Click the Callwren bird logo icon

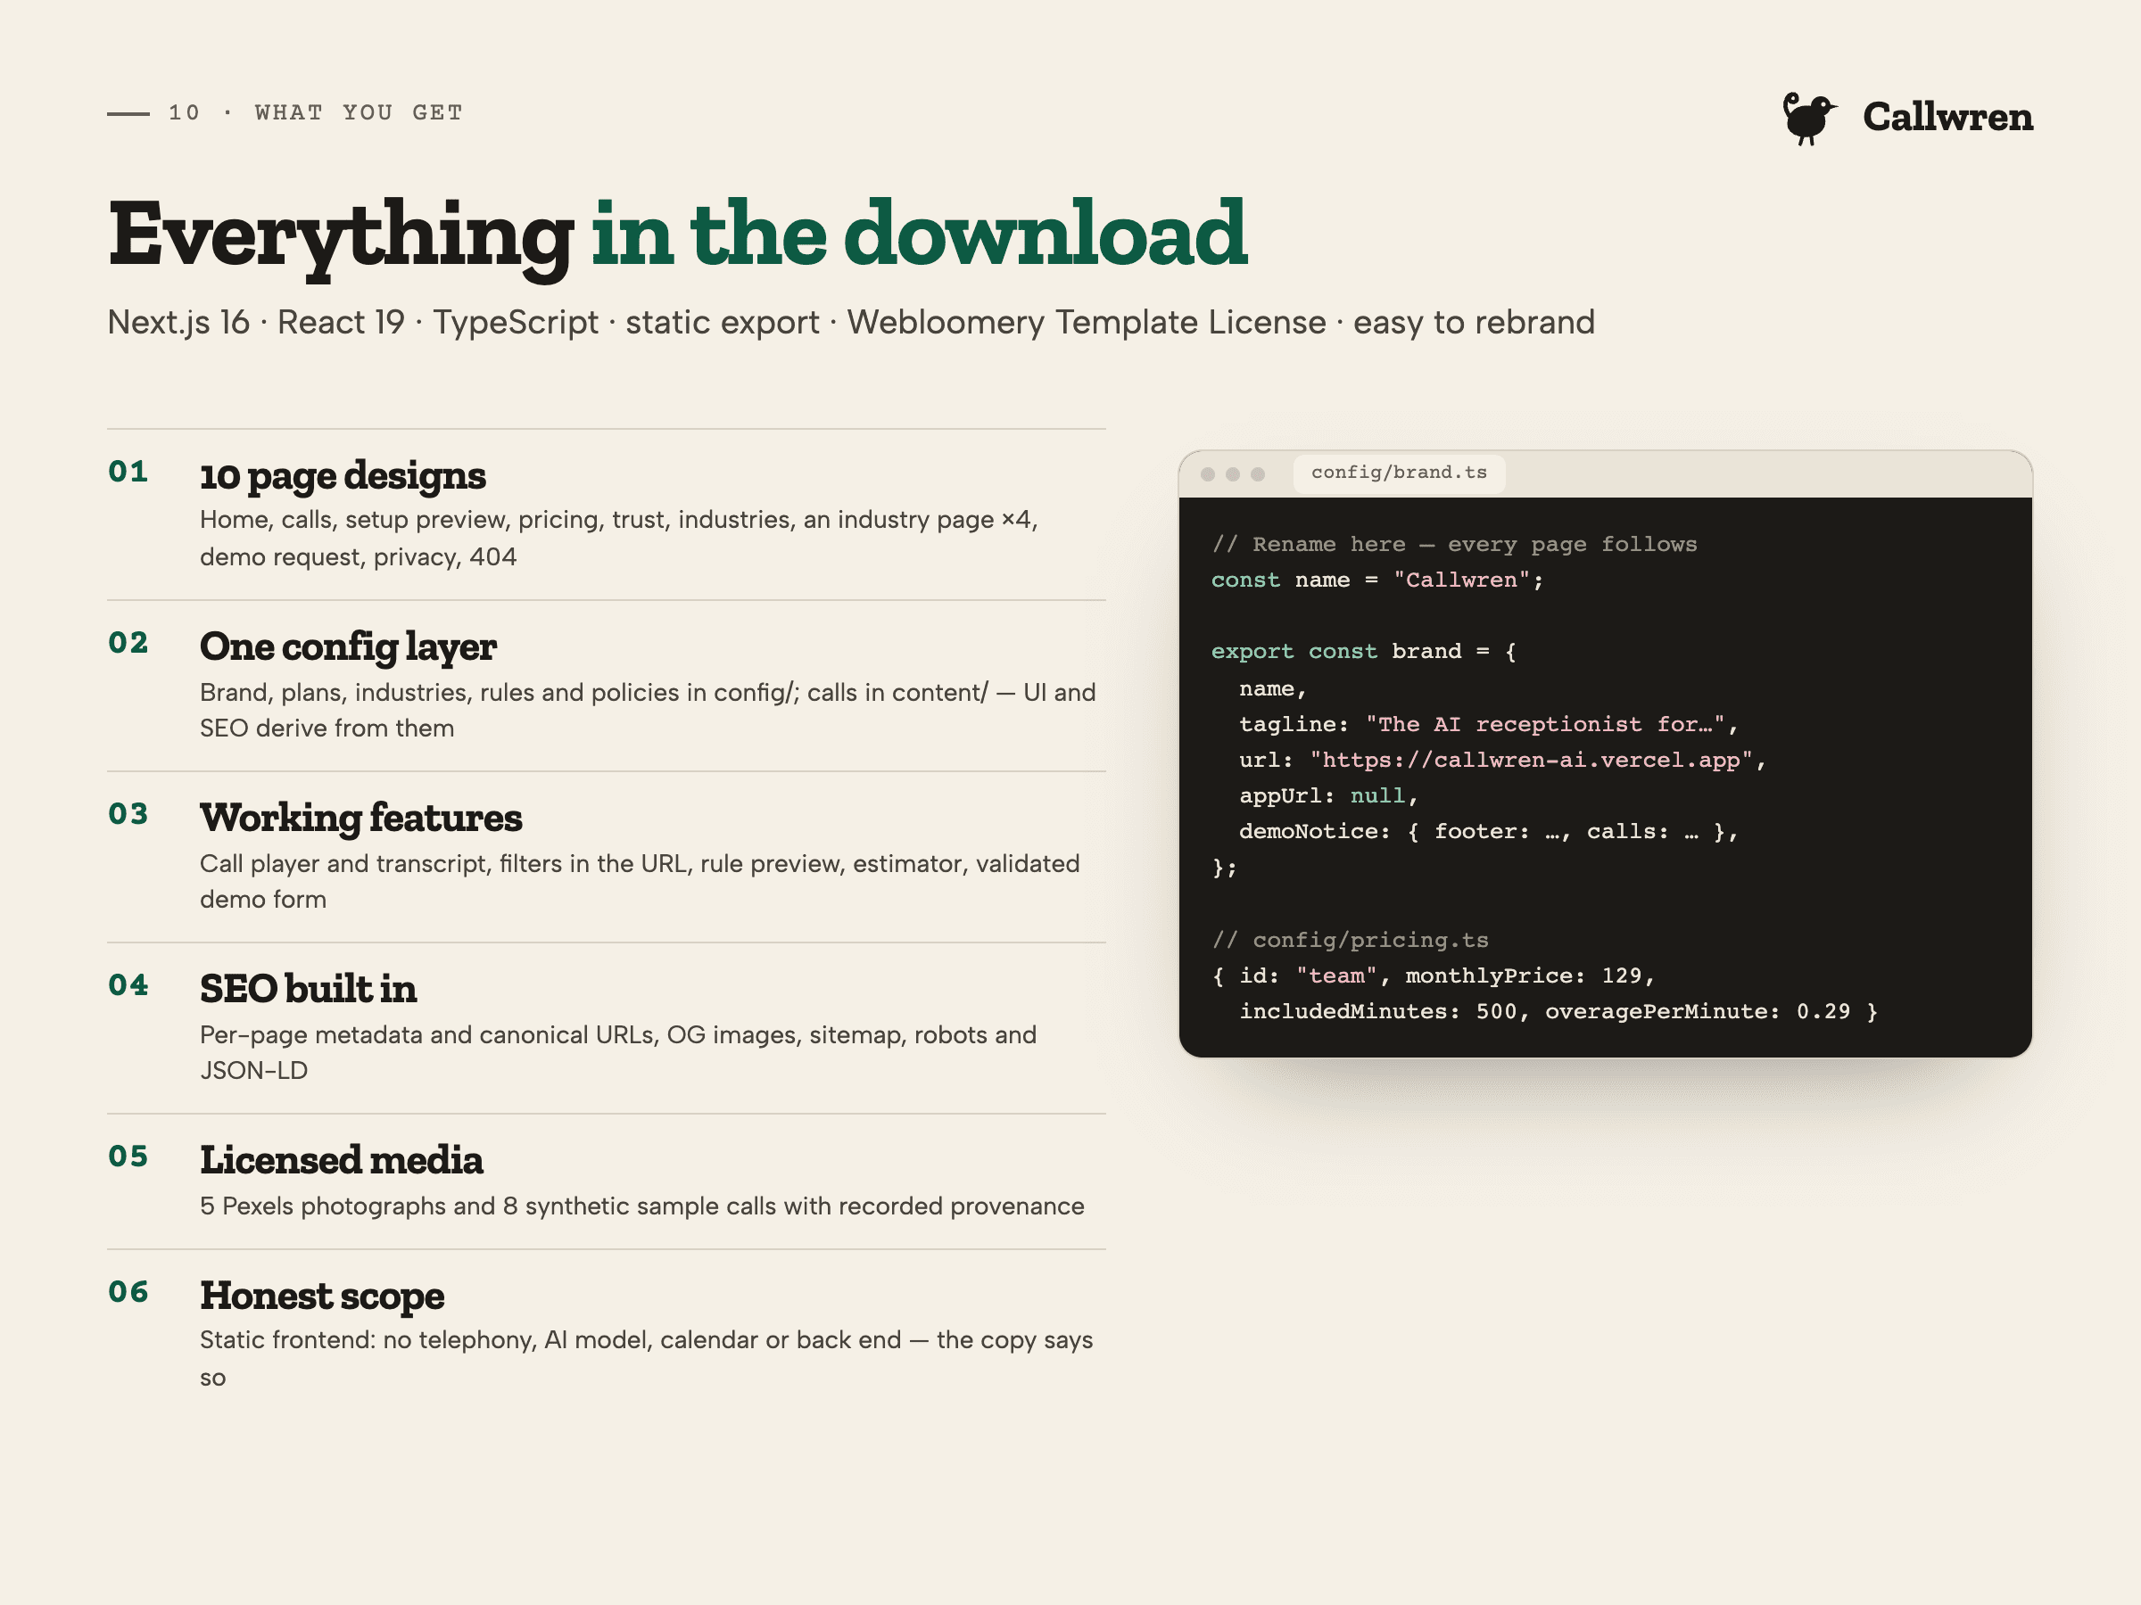[x=1808, y=118]
